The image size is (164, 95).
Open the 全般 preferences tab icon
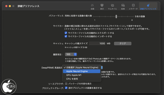pos(92,5)
